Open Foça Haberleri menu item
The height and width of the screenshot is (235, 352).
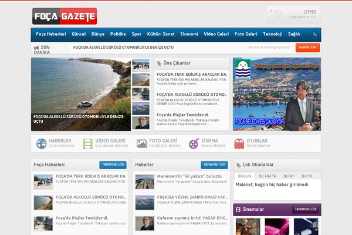(x=51, y=34)
